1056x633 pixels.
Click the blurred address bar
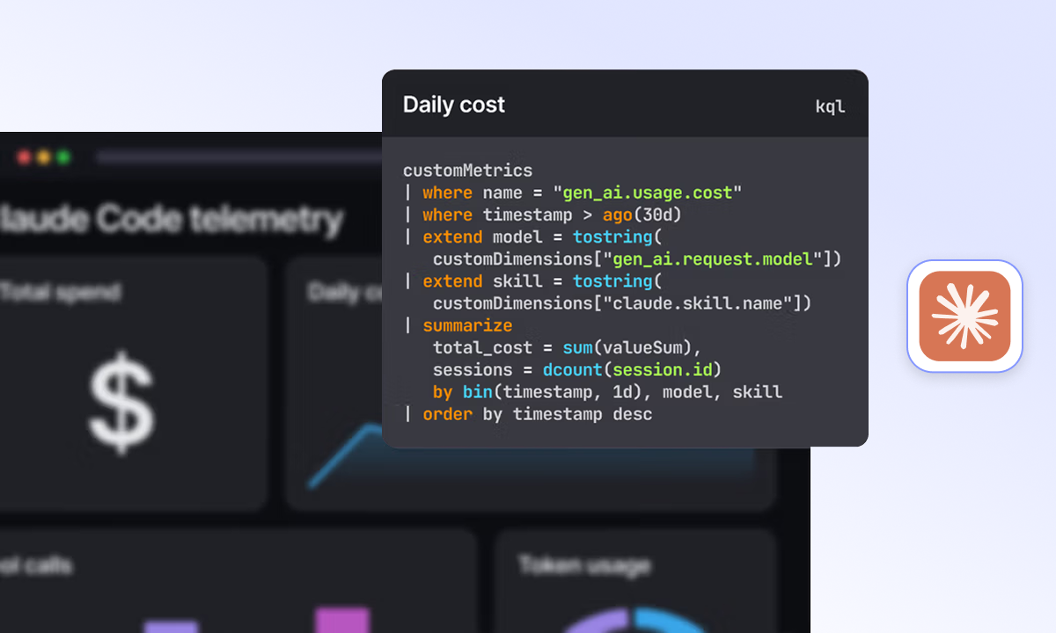pyautogui.click(x=239, y=157)
